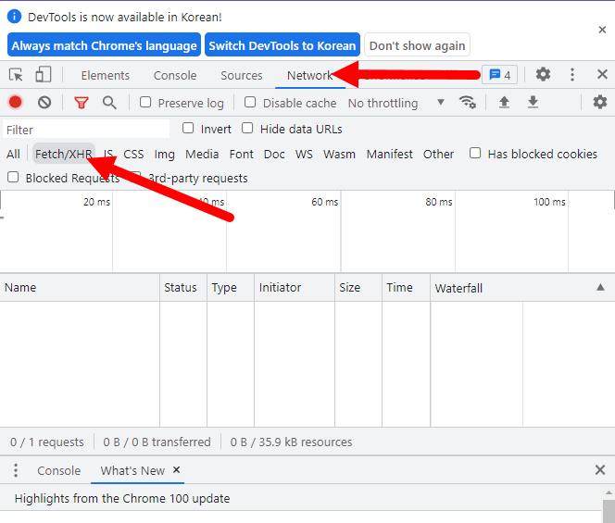Open the Console tab at top
Screen dimensions: 615x523
tap(175, 75)
